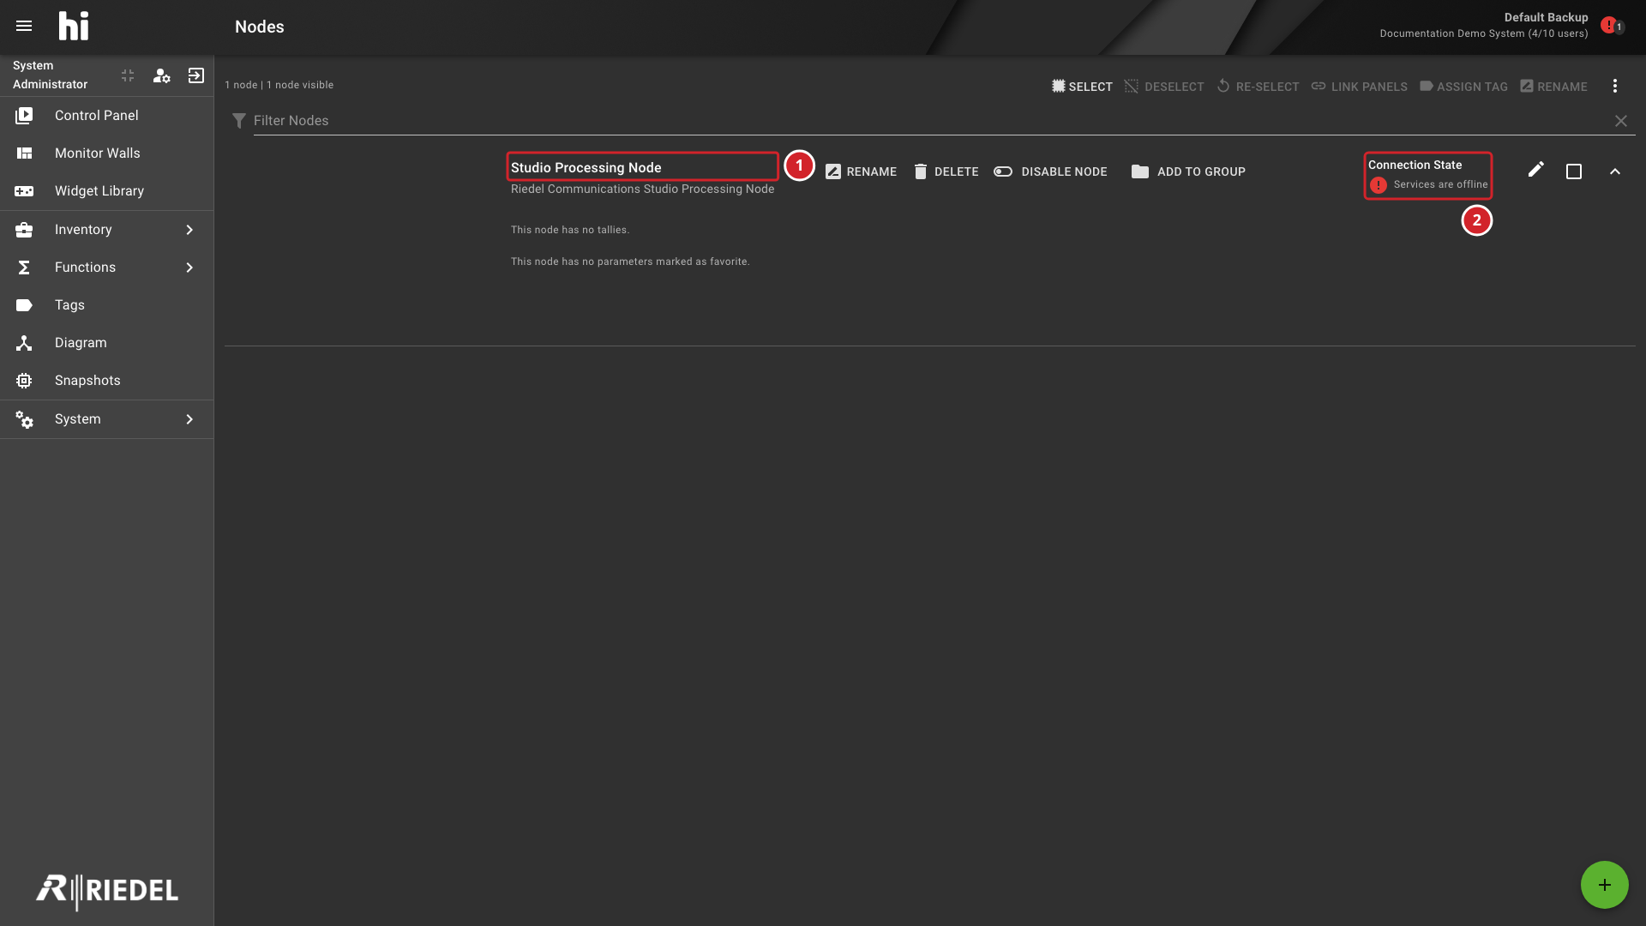This screenshot has width=1646, height=926.
Task: Open Diagram in the sidebar
Action: pyautogui.click(x=106, y=342)
